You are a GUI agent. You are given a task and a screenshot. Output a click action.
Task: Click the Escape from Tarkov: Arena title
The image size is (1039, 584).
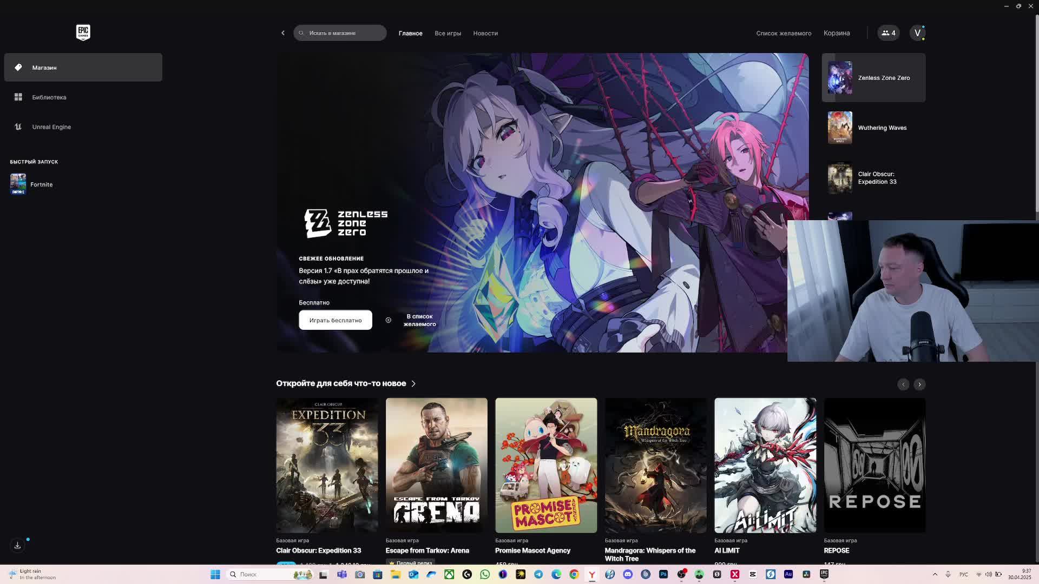427,550
